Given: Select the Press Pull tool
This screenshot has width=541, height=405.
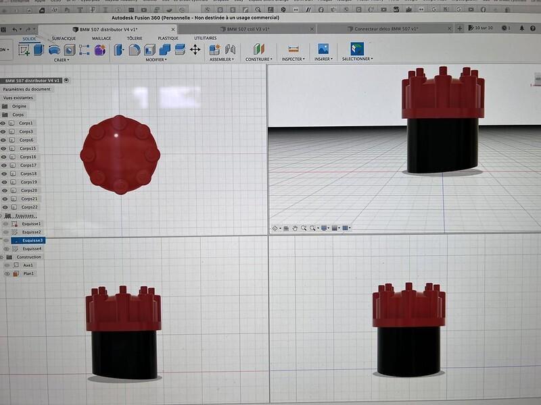Looking at the screenshot, I should [119, 50].
